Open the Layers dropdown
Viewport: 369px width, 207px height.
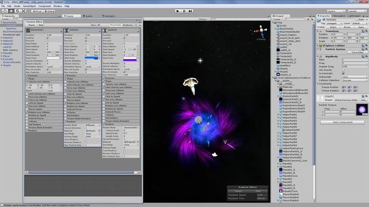(336, 11)
